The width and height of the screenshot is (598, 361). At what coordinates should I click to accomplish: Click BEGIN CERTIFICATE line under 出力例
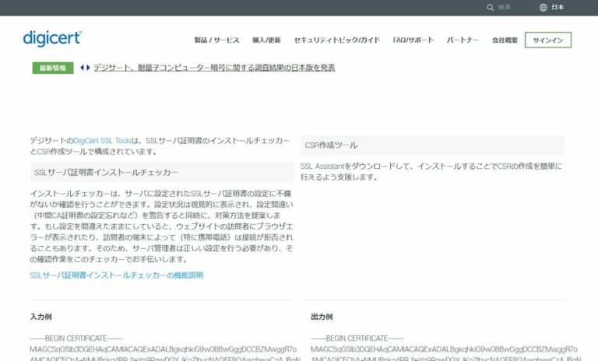pyautogui.click(x=357, y=338)
